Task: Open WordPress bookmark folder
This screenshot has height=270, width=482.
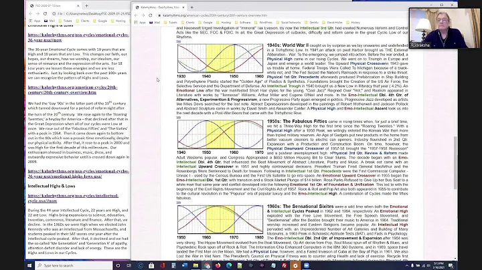Action: coord(264,23)
